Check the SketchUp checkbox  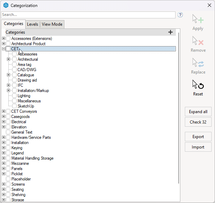point(14,106)
